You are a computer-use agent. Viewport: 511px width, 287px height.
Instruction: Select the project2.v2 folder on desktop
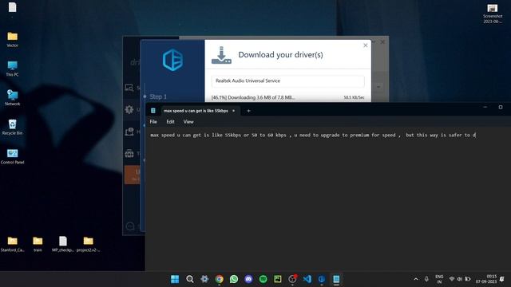(88, 244)
